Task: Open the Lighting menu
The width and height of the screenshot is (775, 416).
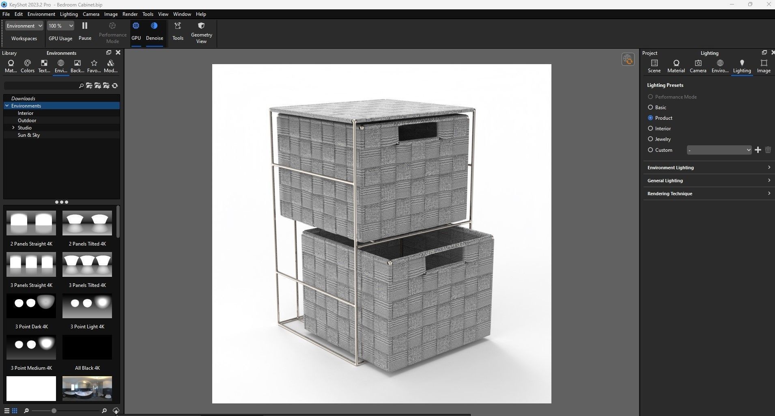Action: click(x=69, y=14)
